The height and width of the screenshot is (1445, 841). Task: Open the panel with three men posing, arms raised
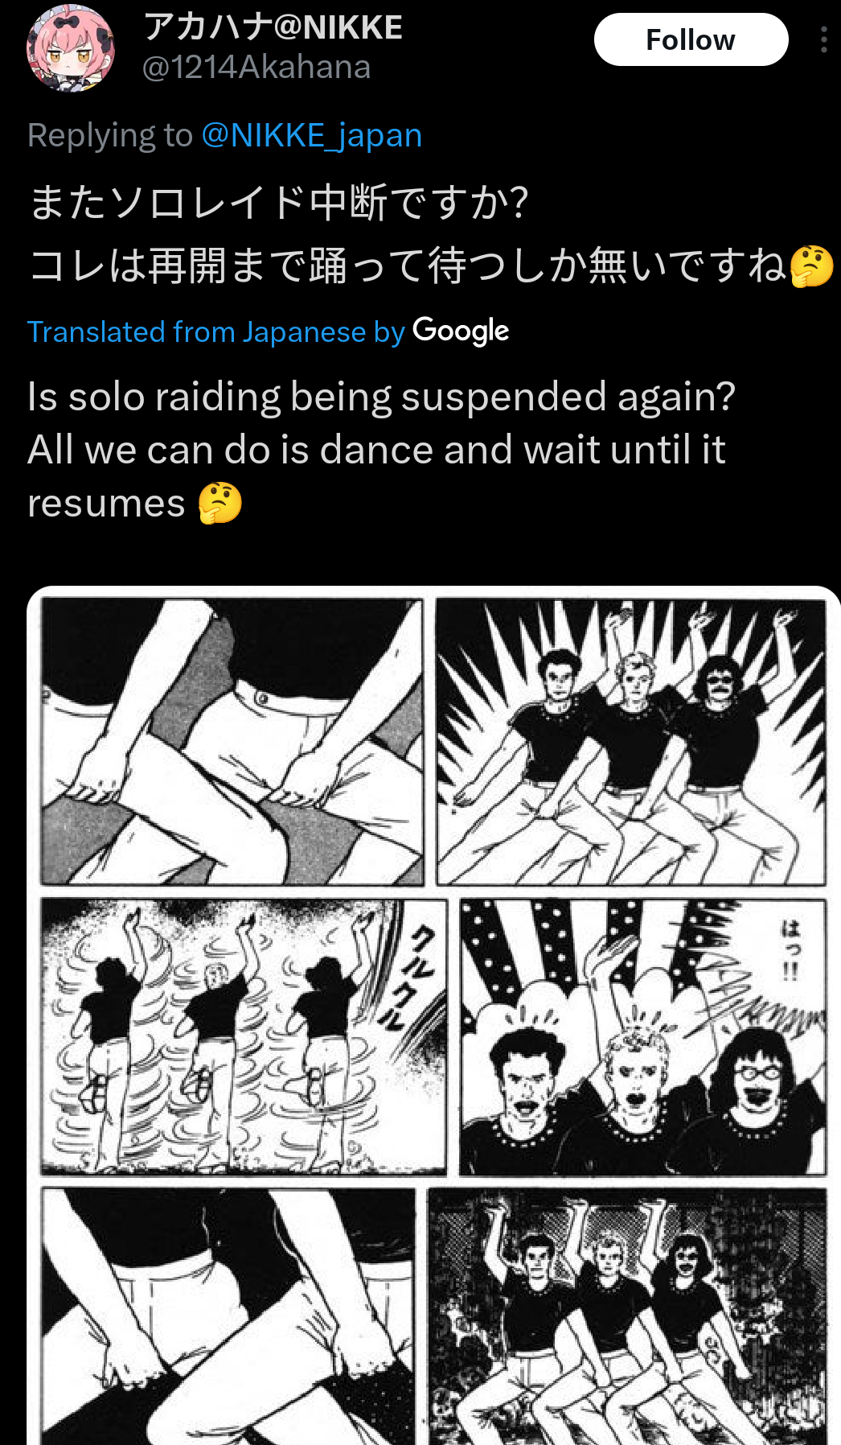click(631, 742)
